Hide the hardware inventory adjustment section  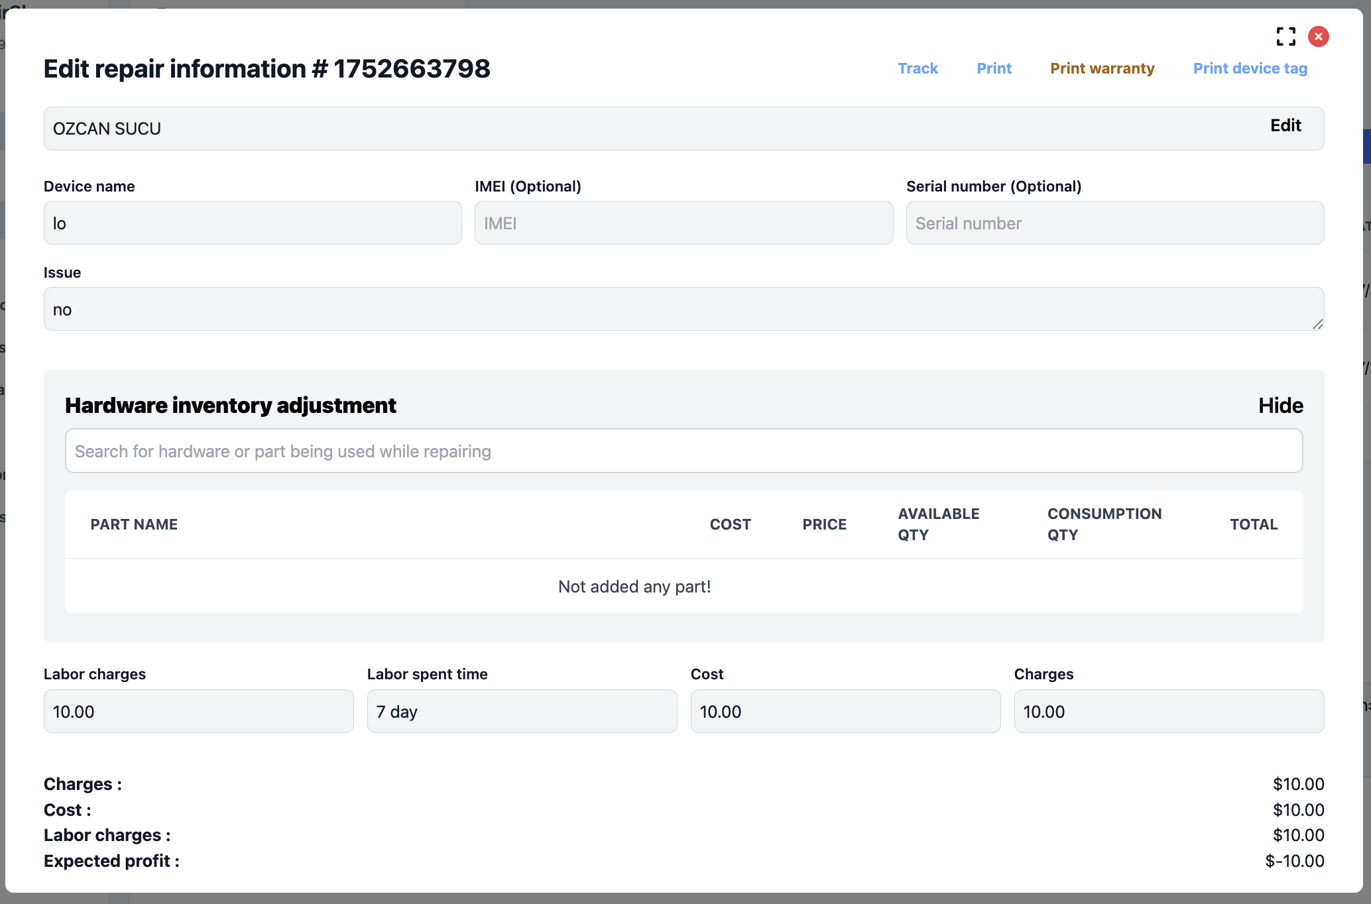click(1280, 406)
